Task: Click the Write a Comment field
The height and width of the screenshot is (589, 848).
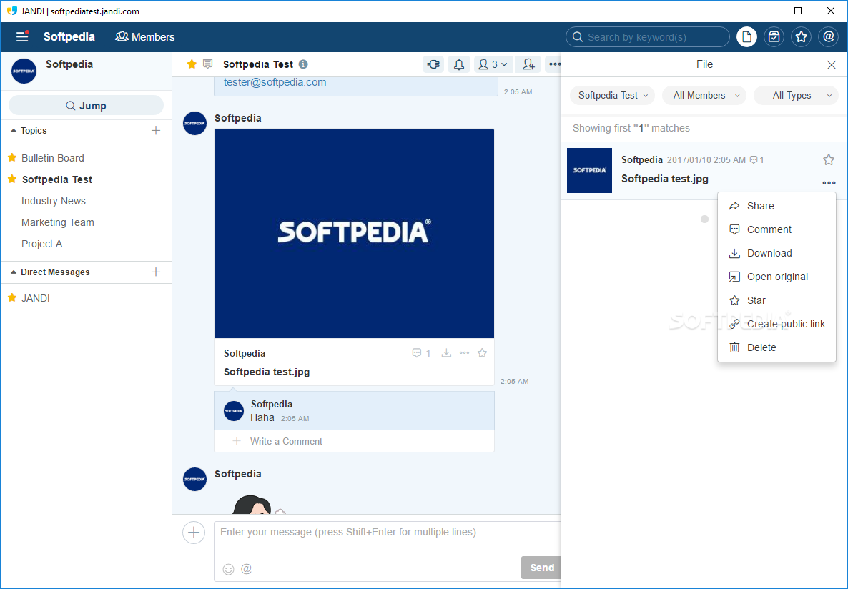Action: pyautogui.click(x=354, y=441)
